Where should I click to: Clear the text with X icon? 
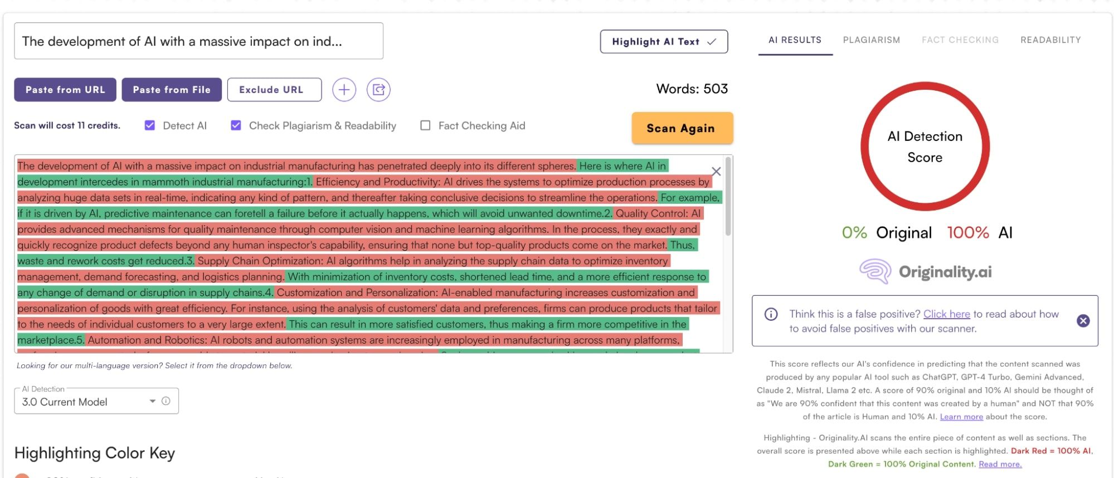click(x=716, y=172)
